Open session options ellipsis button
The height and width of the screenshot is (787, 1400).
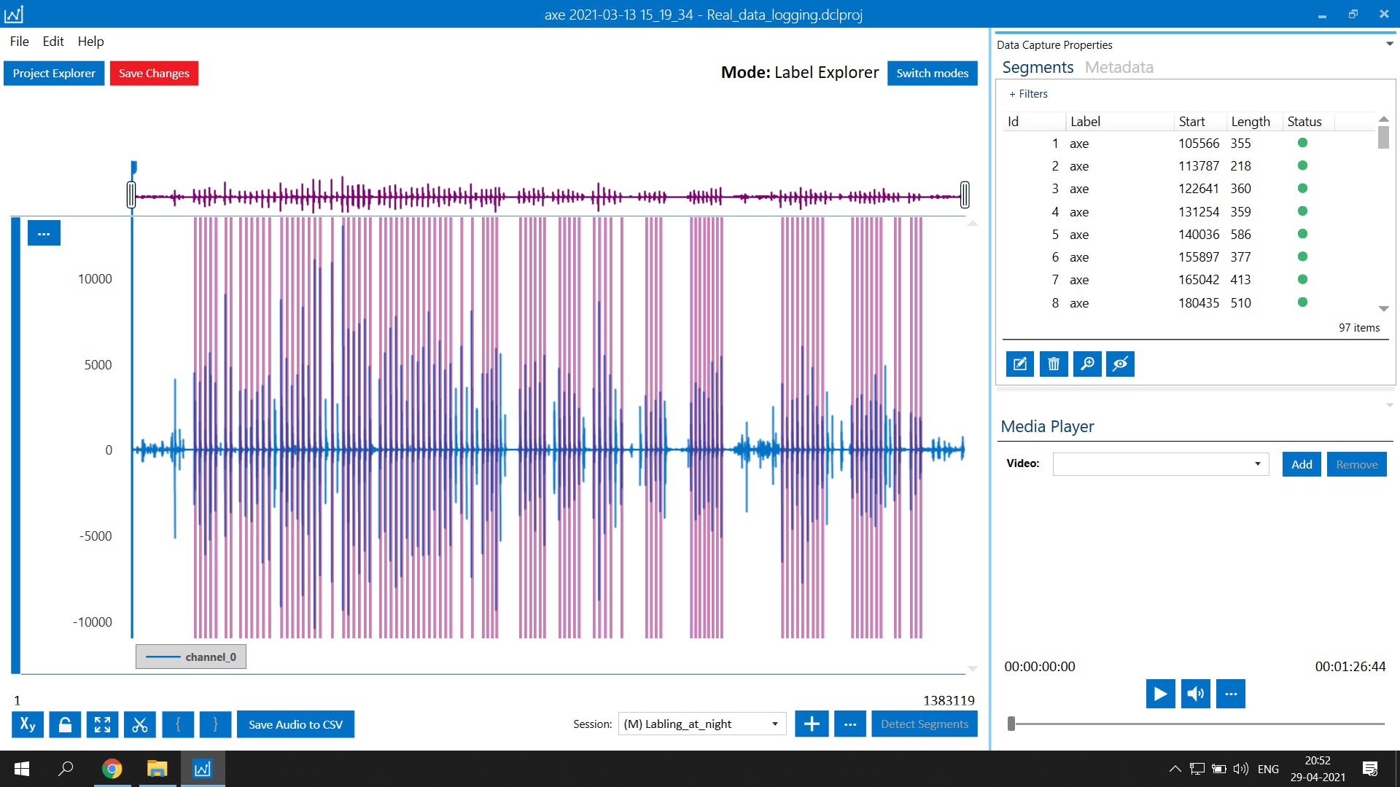coord(850,724)
